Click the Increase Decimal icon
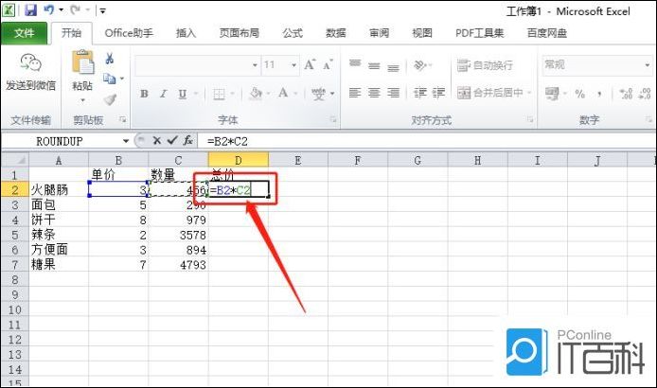Image resolution: width=657 pixels, height=388 pixels. pyautogui.click(x=626, y=94)
